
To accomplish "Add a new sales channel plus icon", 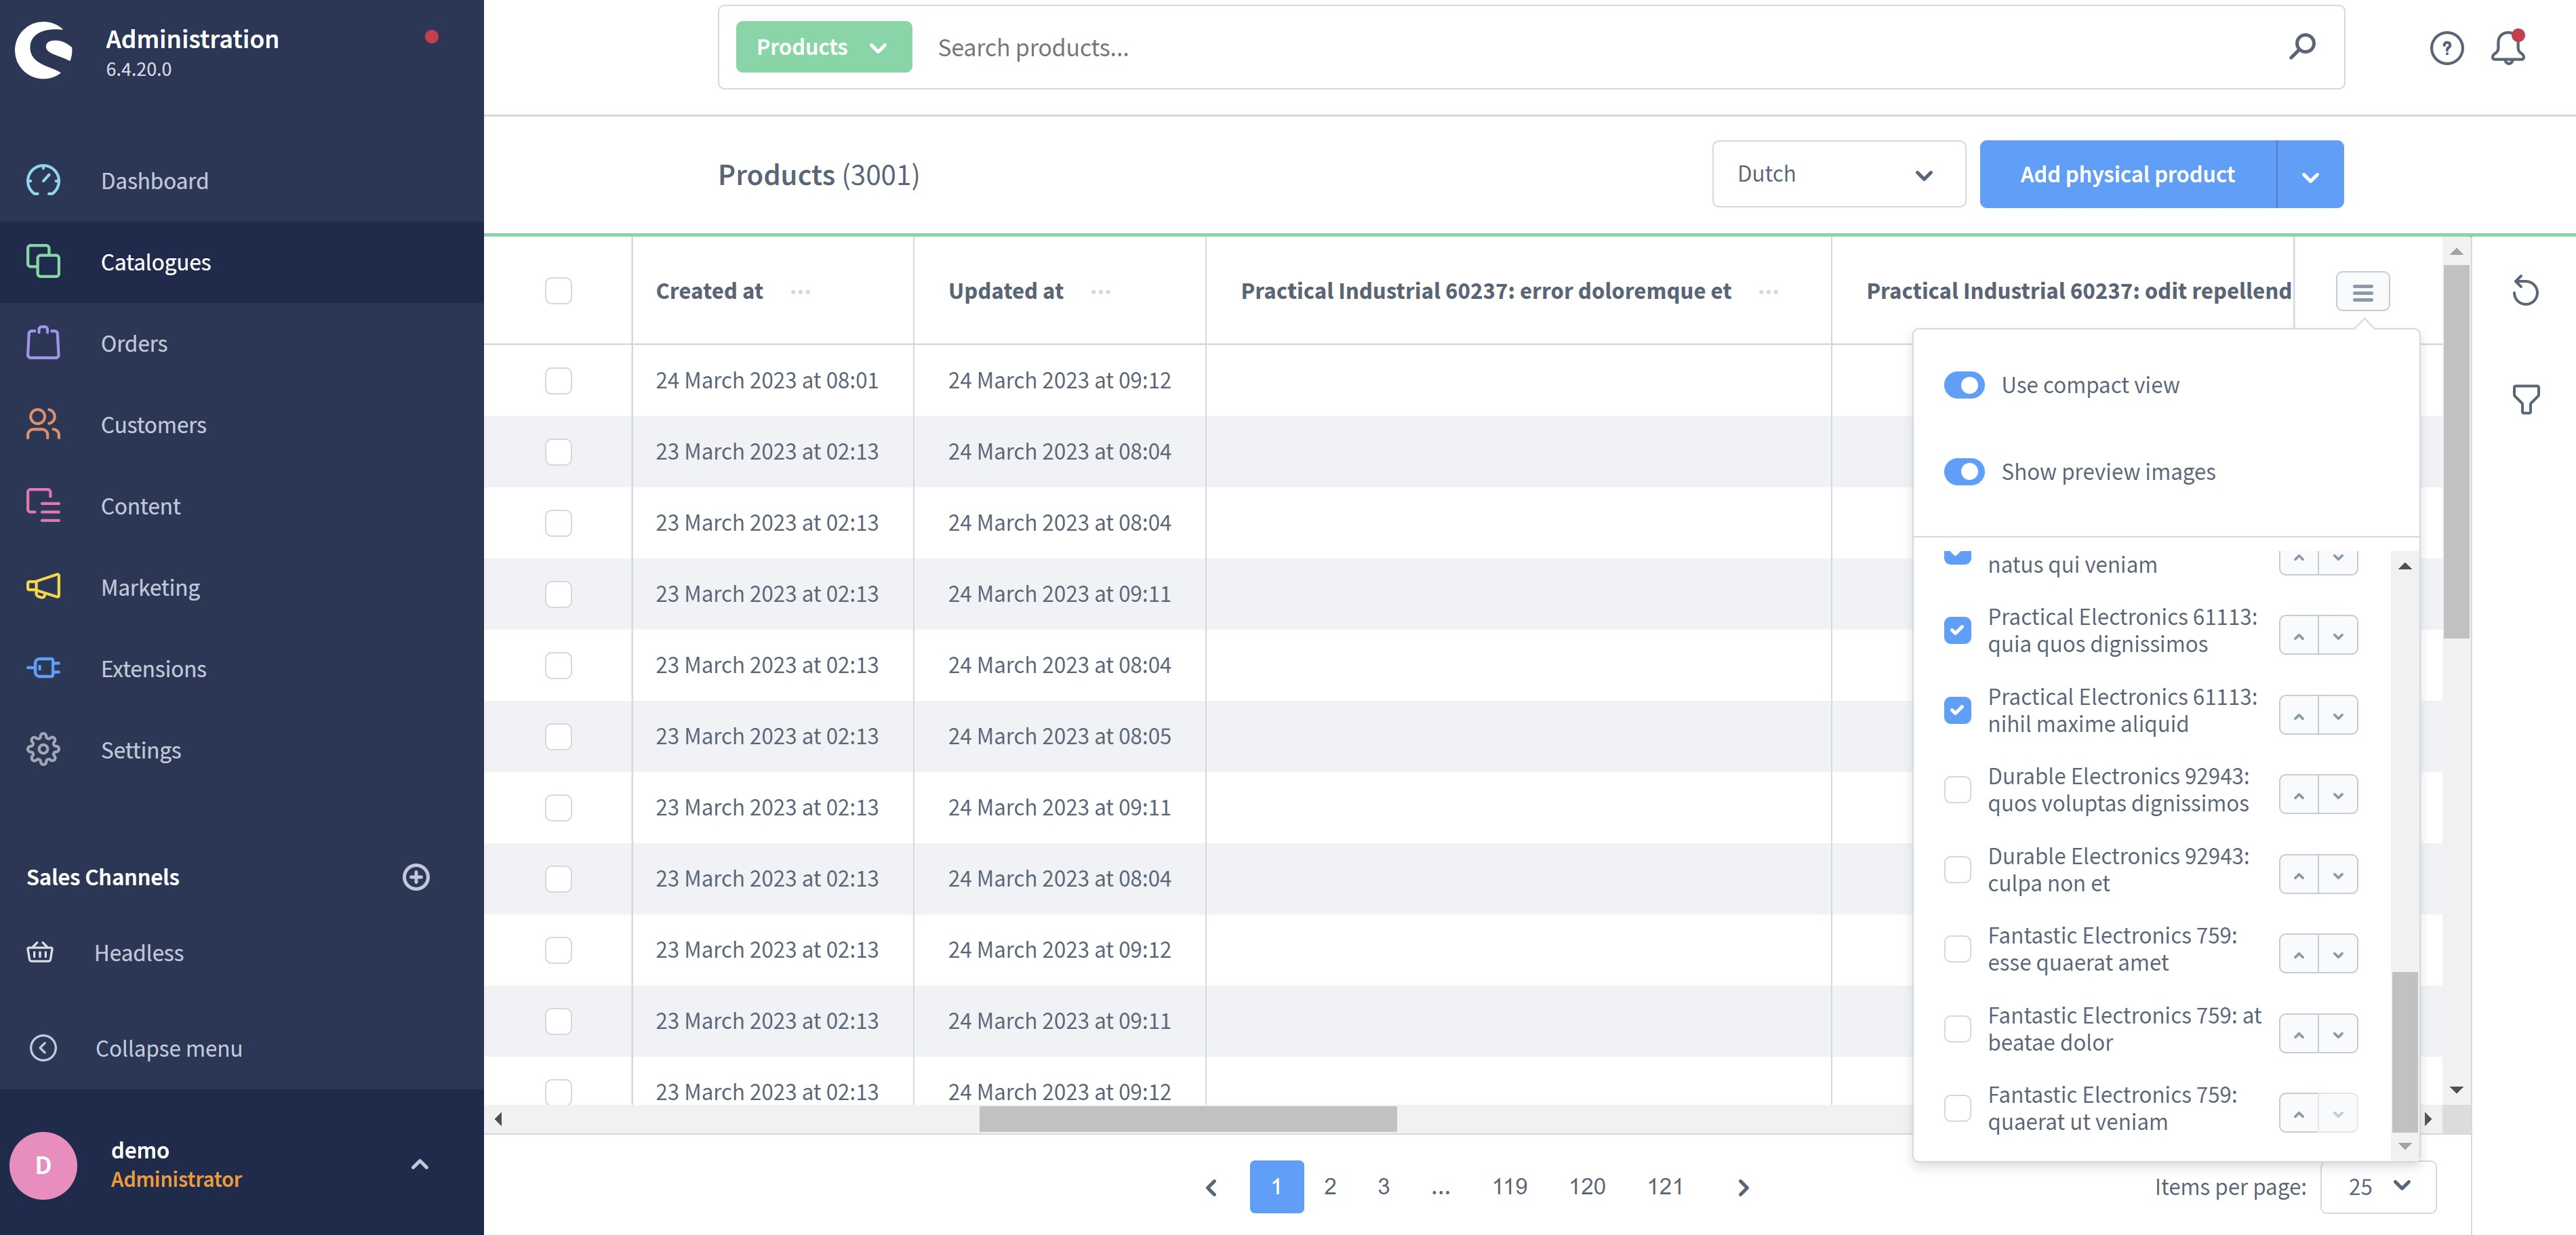I will [416, 877].
